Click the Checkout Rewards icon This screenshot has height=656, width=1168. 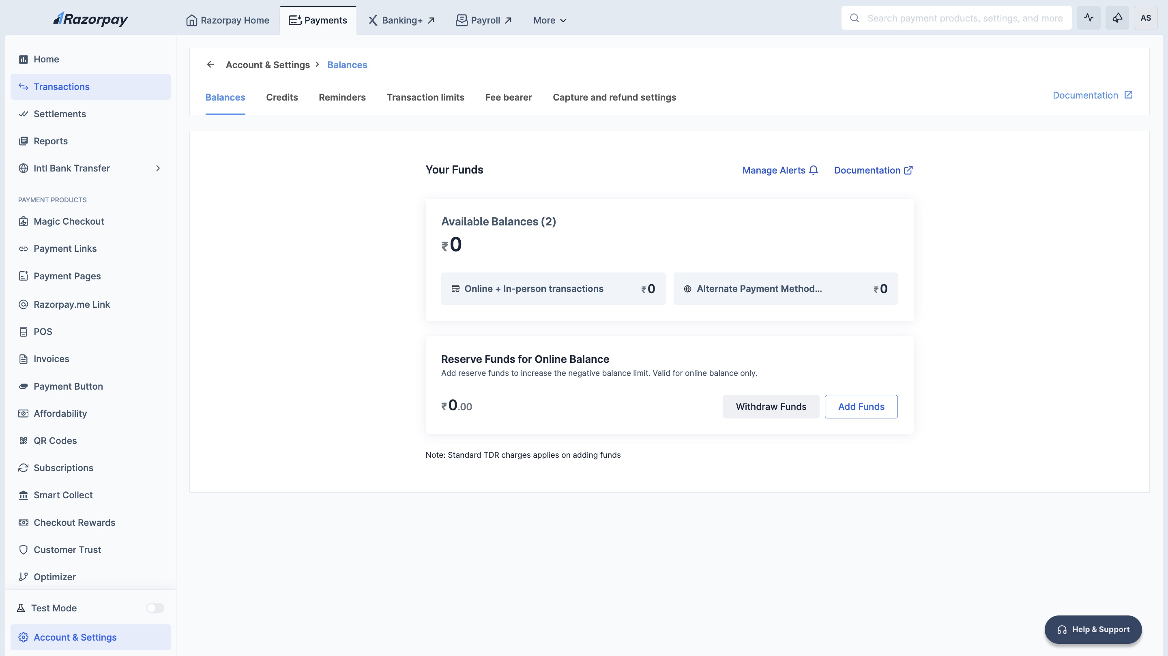(23, 522)
